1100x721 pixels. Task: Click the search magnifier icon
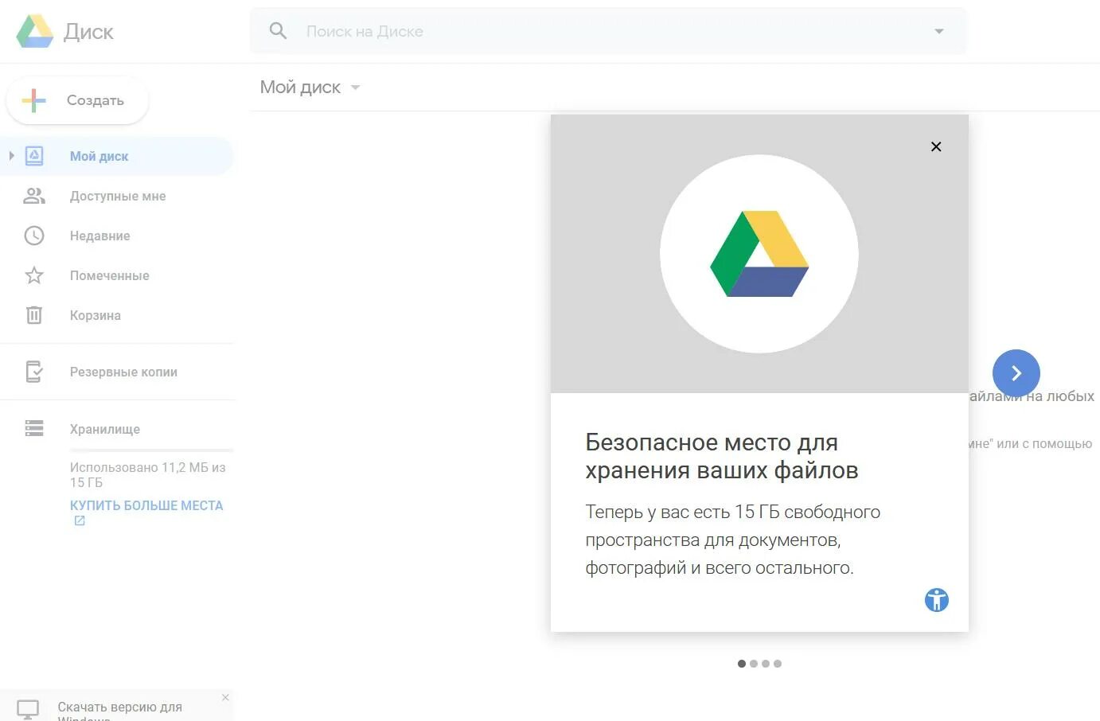(278, 31)
